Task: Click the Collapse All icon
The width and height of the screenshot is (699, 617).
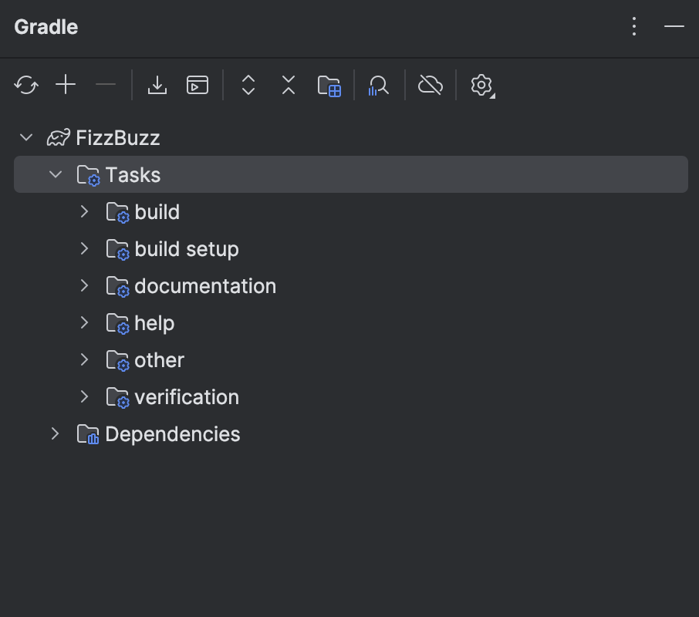Action: click(288, 85)
